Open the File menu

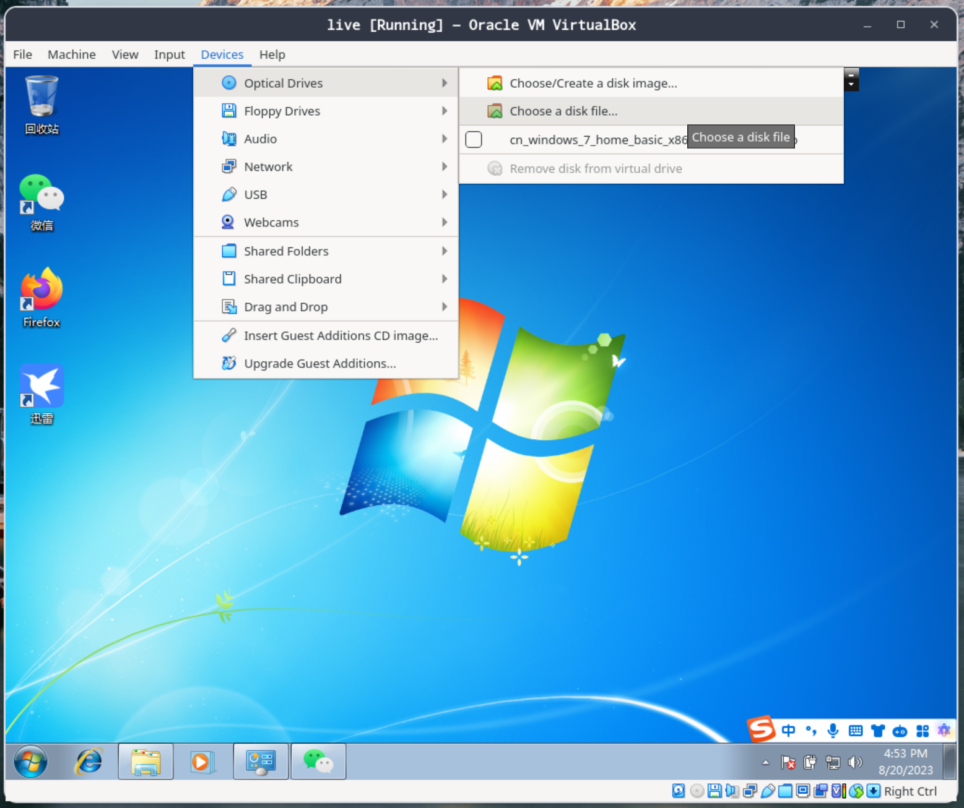point(22,54)
